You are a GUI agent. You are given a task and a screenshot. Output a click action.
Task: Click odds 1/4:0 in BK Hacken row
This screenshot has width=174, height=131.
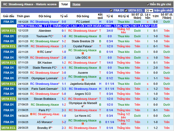(x=110, y=63)
